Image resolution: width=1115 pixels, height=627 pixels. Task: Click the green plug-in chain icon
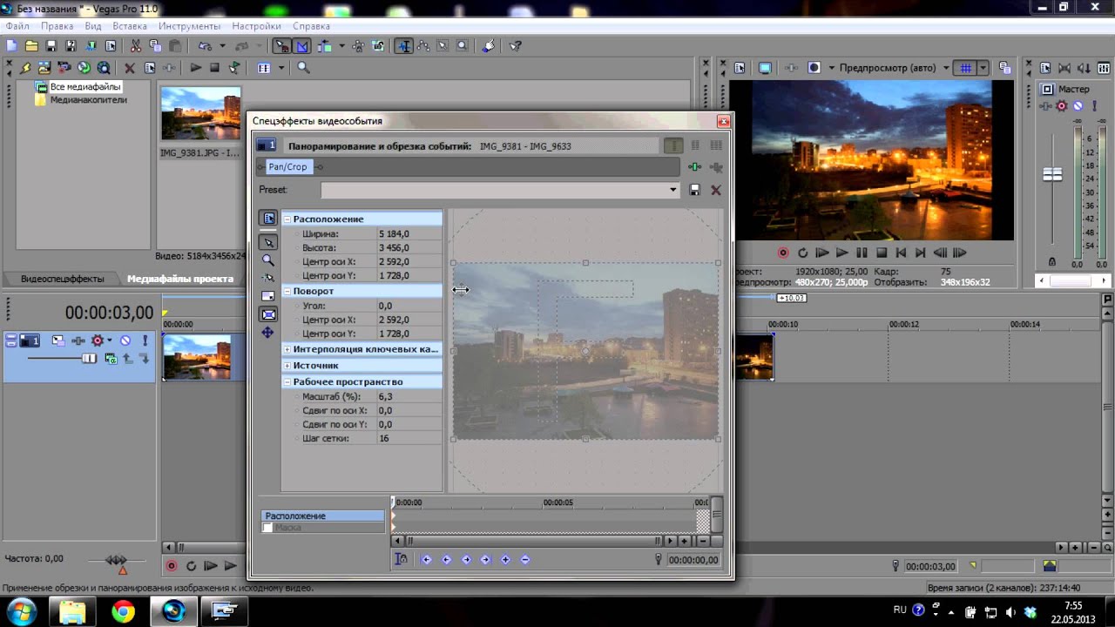694,167
